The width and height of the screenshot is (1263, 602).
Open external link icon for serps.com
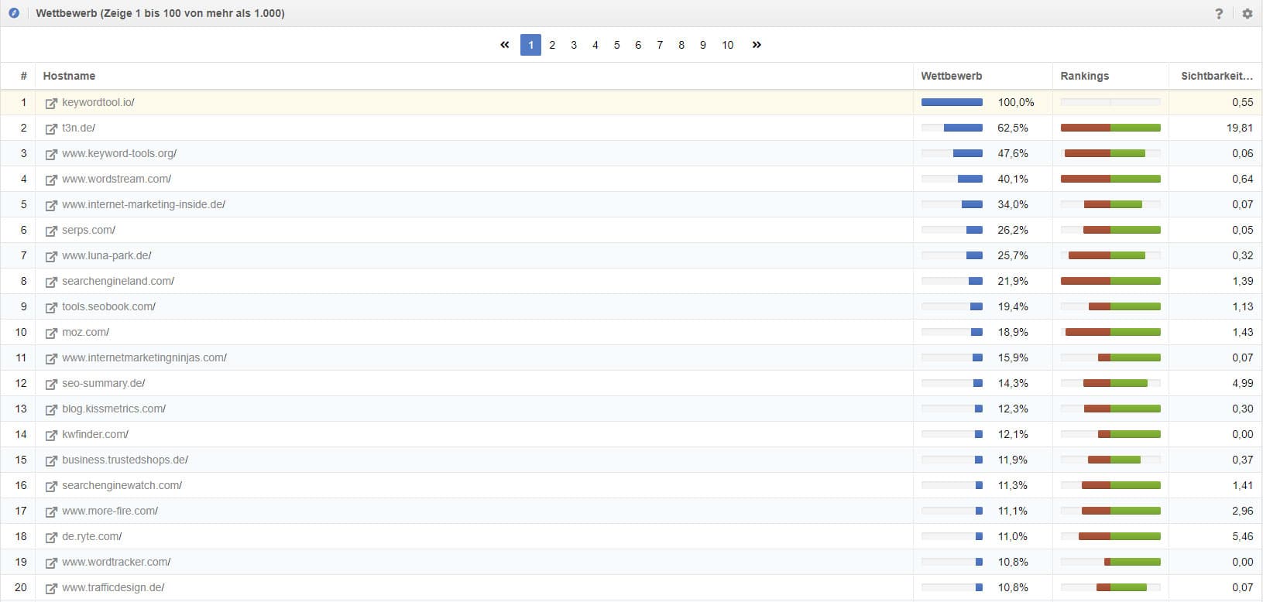point(51,231)
